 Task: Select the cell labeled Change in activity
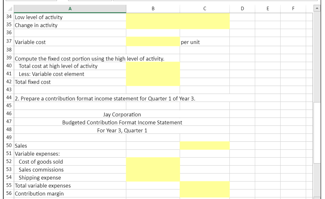pos(69,25)
